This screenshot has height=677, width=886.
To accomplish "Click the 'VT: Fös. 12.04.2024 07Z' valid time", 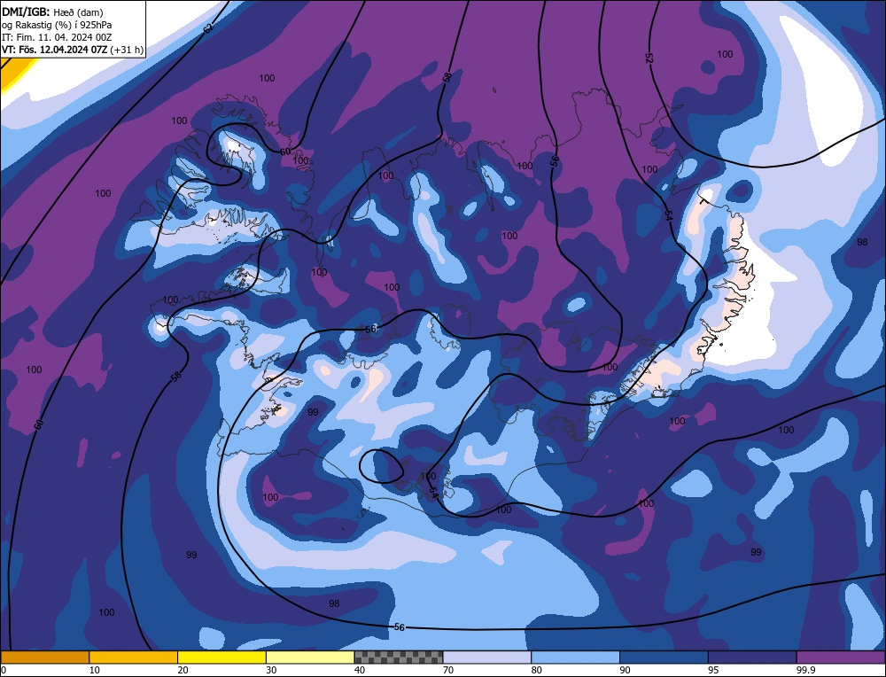I will [54, 50].
